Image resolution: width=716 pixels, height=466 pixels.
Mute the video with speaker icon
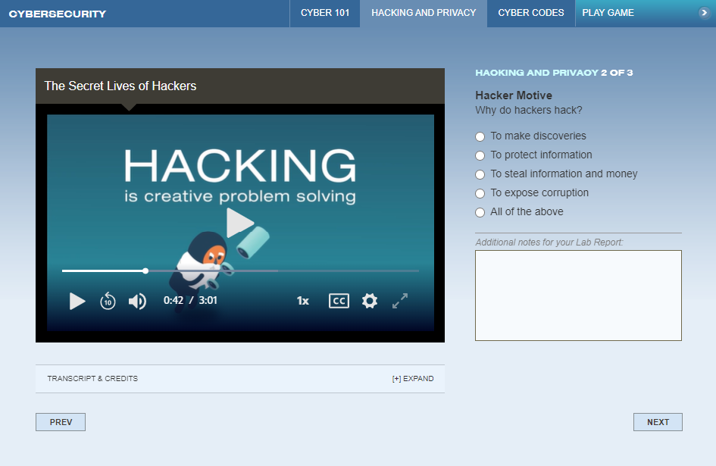(137, 301)
